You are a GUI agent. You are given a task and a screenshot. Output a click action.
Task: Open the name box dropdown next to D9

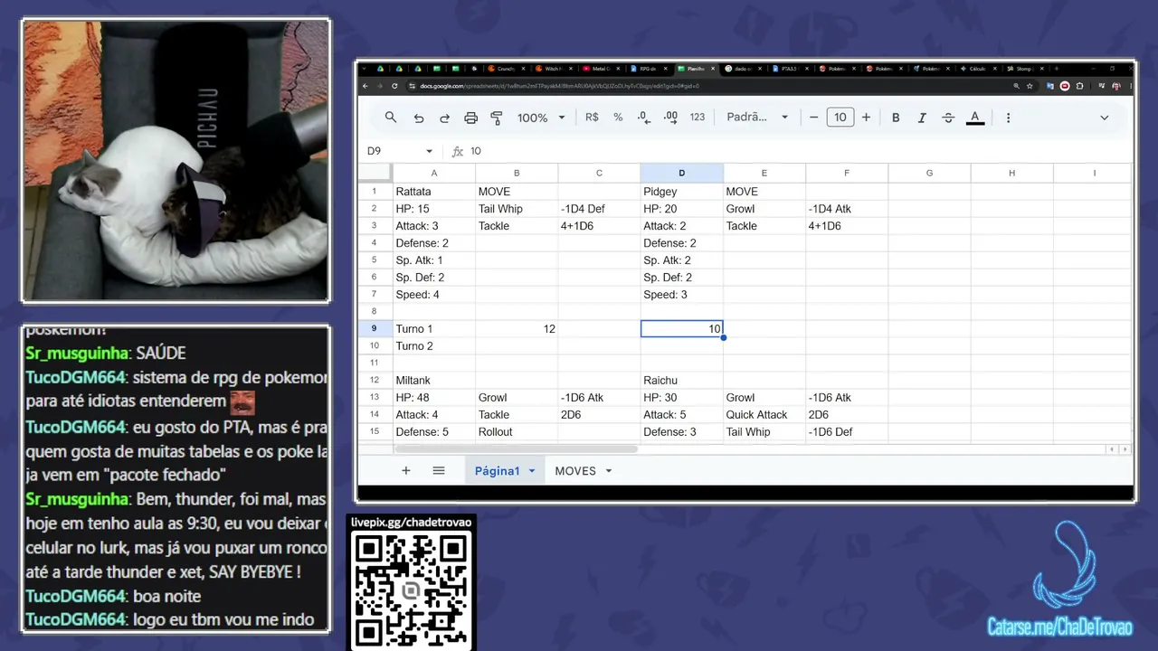(429, 152)
